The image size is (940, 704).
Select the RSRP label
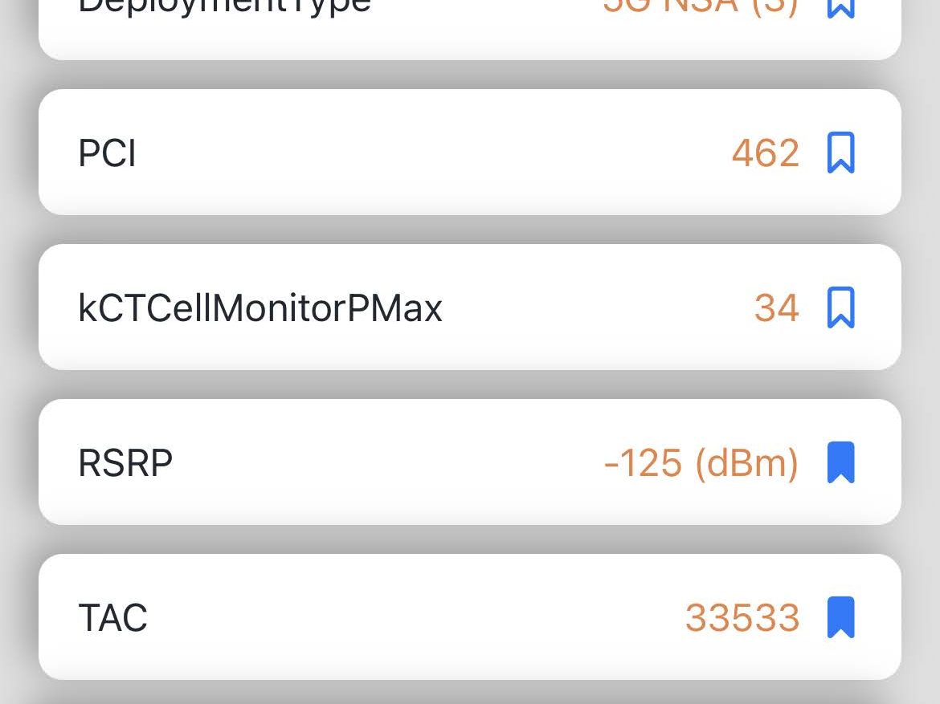[x=125, y=463]
